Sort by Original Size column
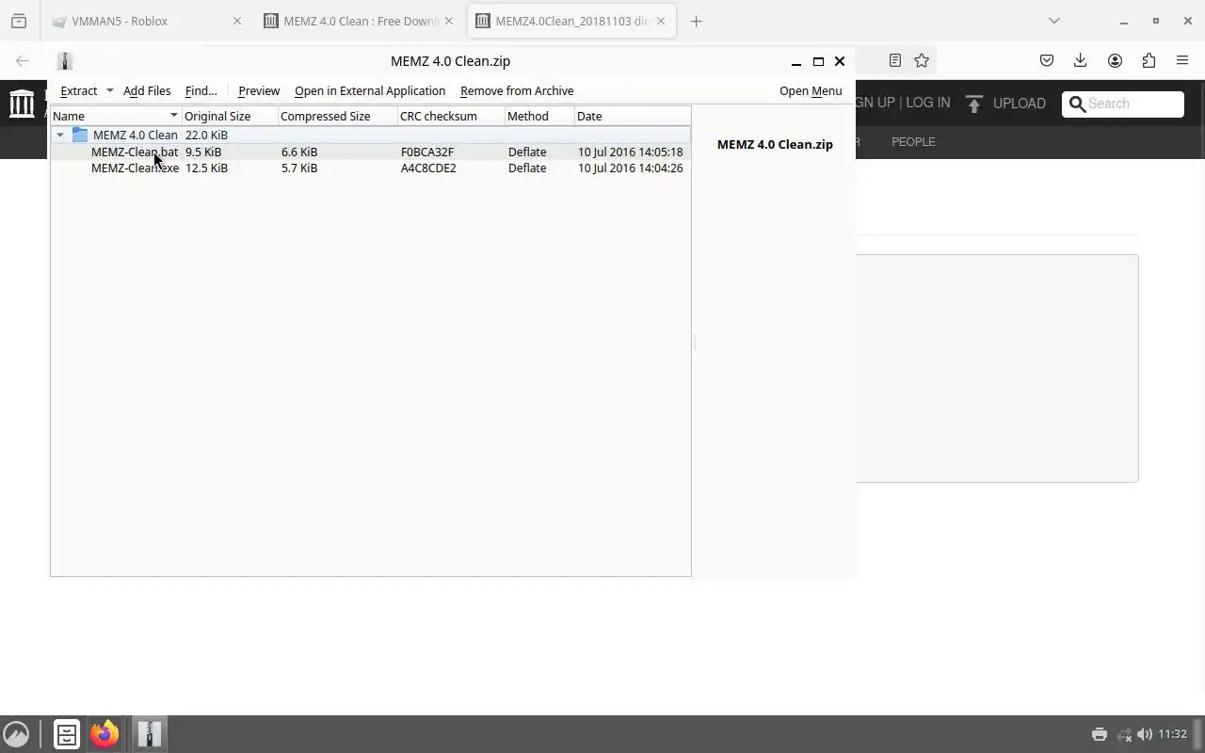Viewport: 1205px width, 753px height. coord(230,116)
